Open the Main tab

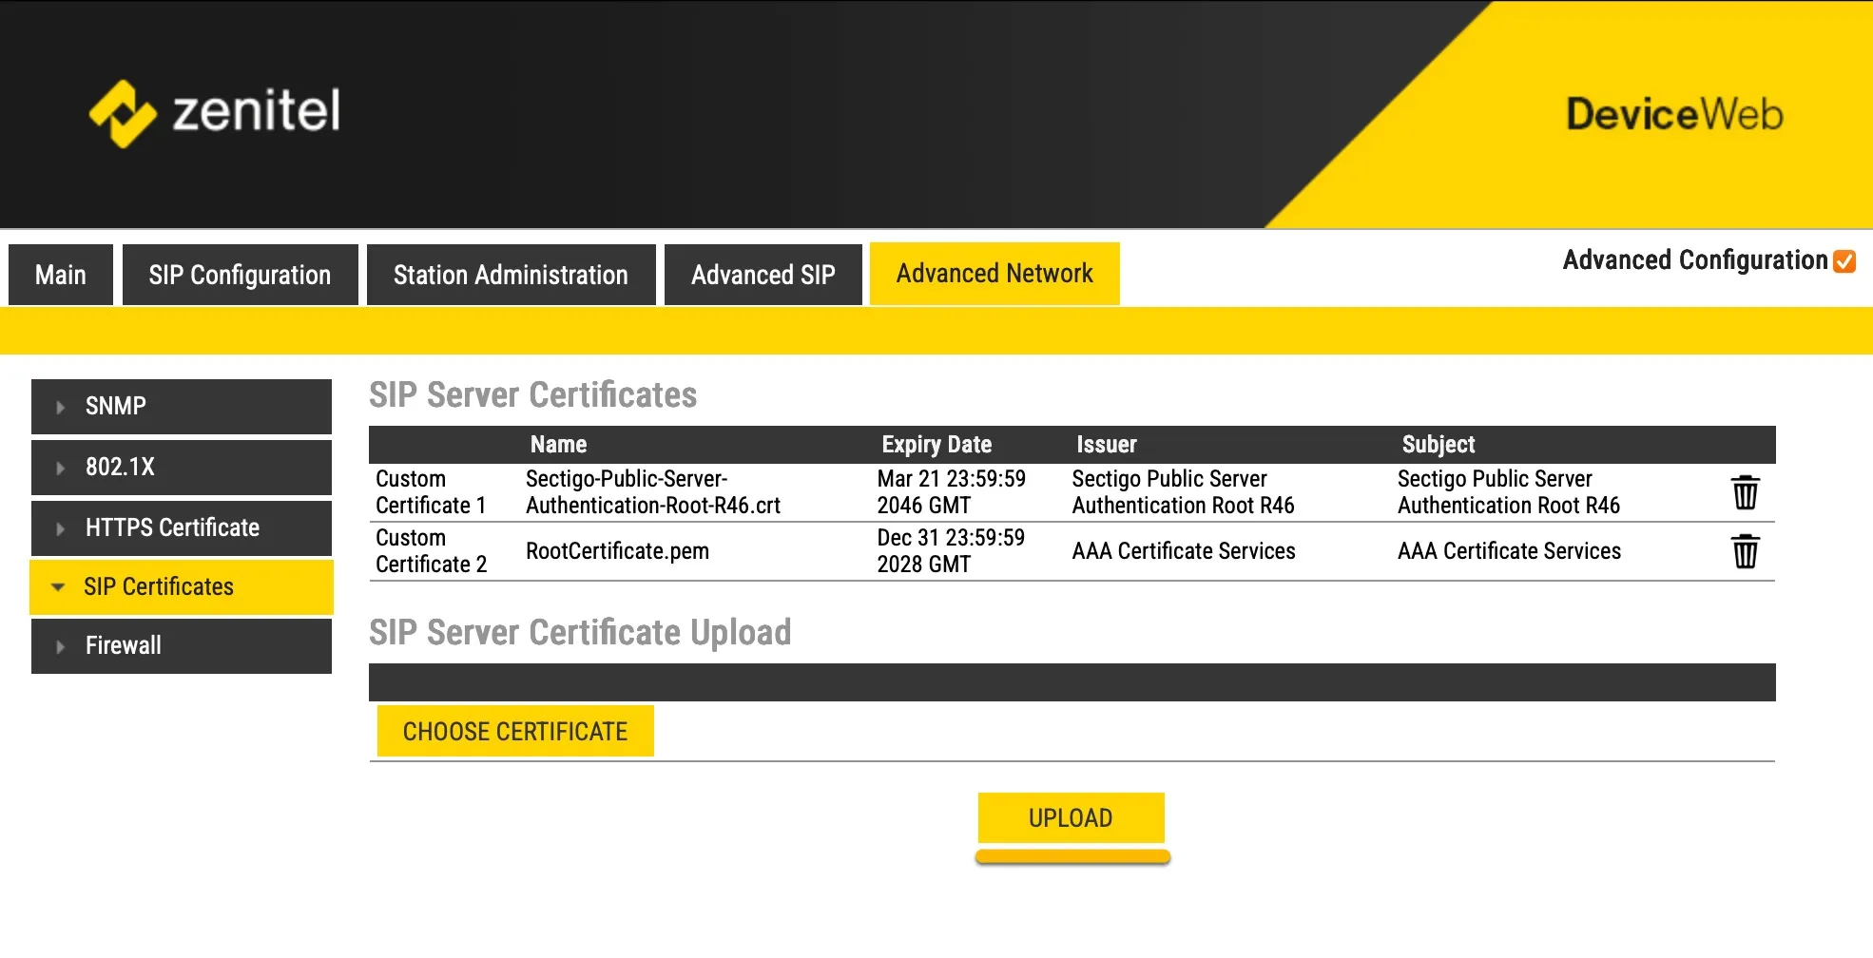(x=61, y=275)
